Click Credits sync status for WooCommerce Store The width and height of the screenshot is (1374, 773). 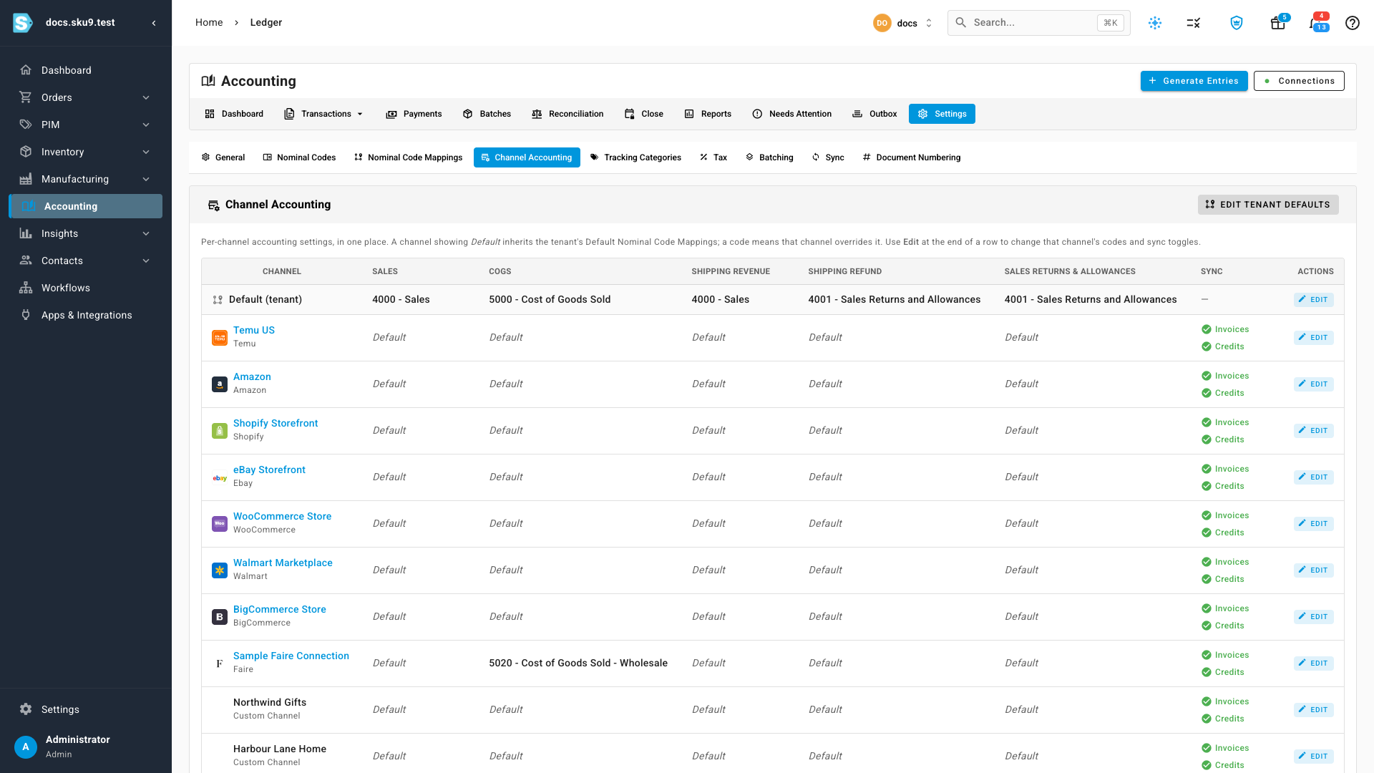[x=1223, y=533]
